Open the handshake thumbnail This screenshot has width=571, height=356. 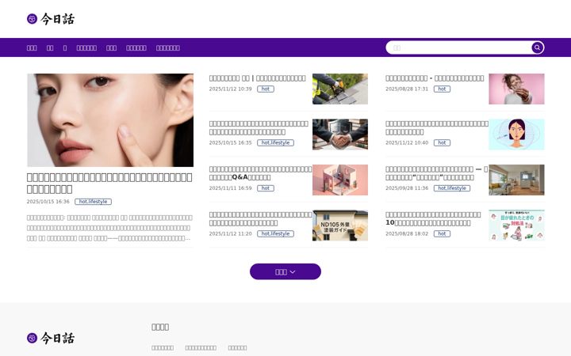coord(340,134)
